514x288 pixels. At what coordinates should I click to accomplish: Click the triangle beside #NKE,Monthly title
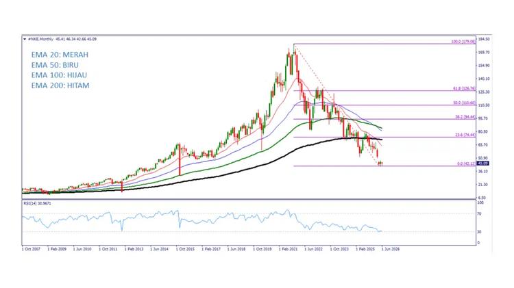coord(25,39)
